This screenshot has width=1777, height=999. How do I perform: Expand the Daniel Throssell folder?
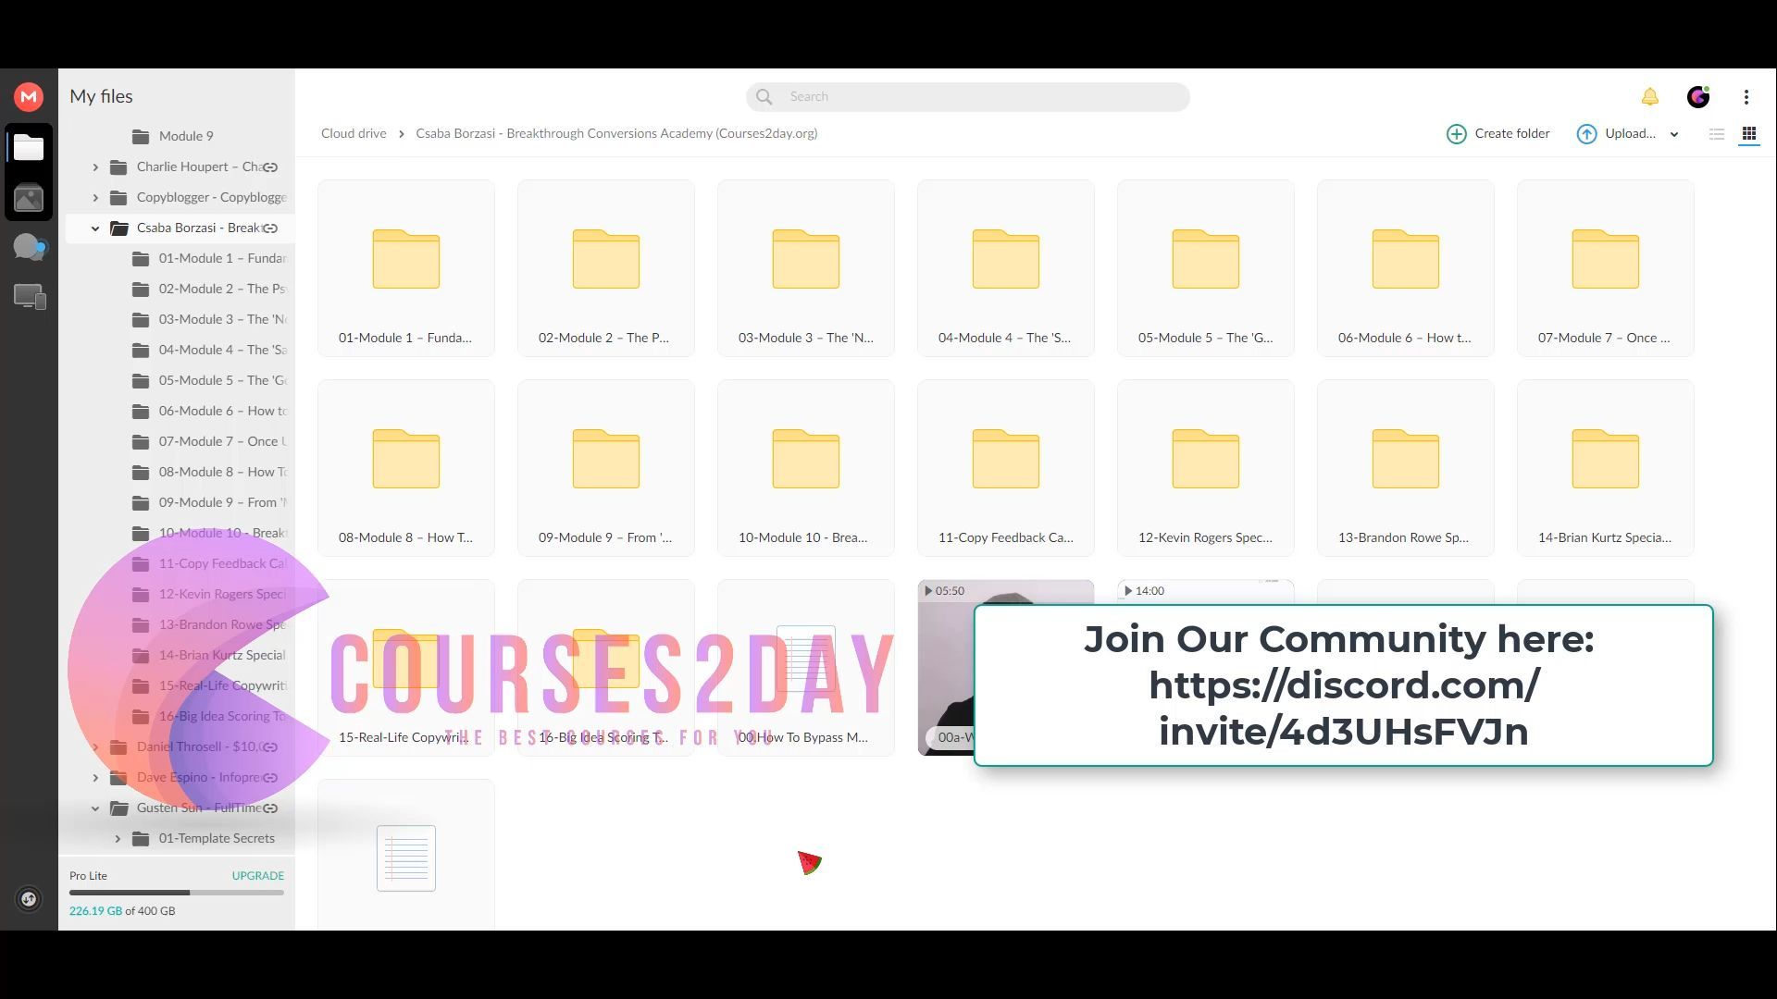95,747
